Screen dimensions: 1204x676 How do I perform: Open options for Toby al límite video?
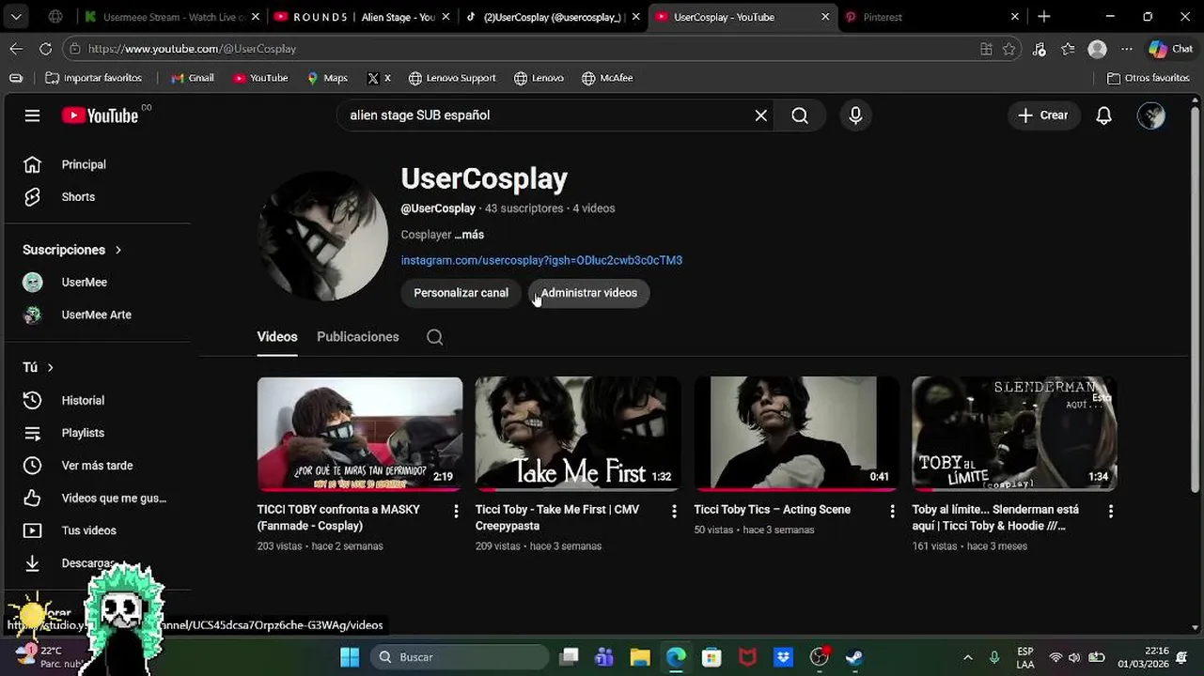pos(1111,512)
